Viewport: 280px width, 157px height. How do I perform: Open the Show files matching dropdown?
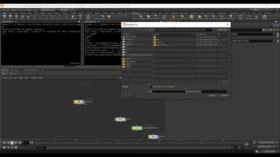coord(228,92)
